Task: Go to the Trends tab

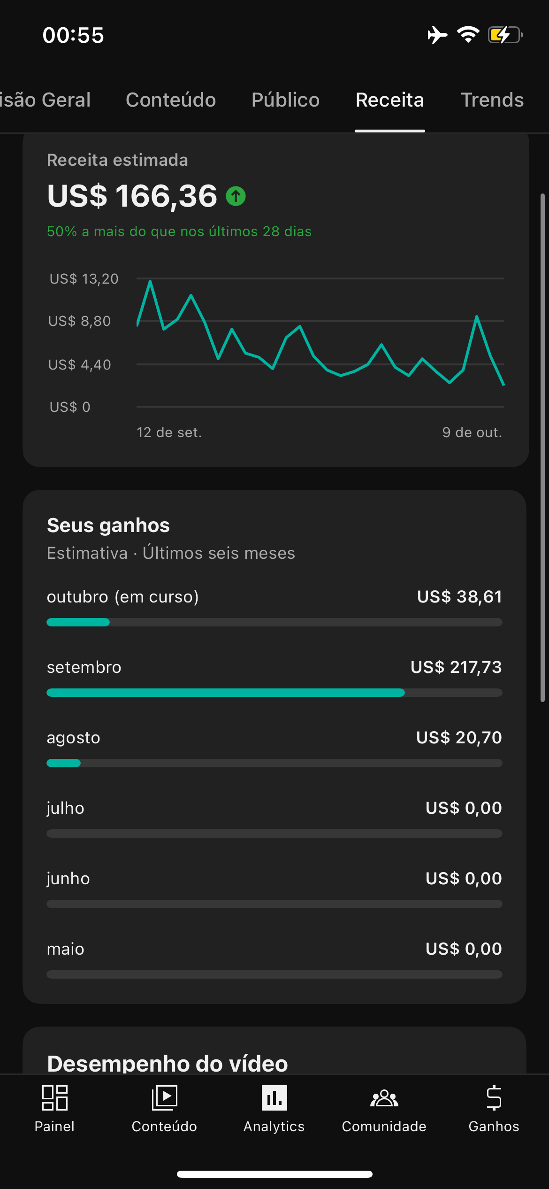Action: tap(492, 100)
